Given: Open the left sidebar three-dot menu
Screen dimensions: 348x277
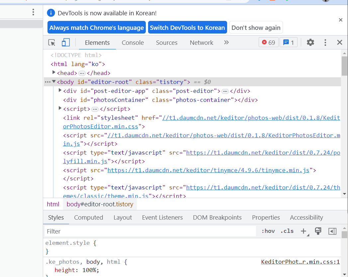Looking at the screenshot, I should 33,12.
